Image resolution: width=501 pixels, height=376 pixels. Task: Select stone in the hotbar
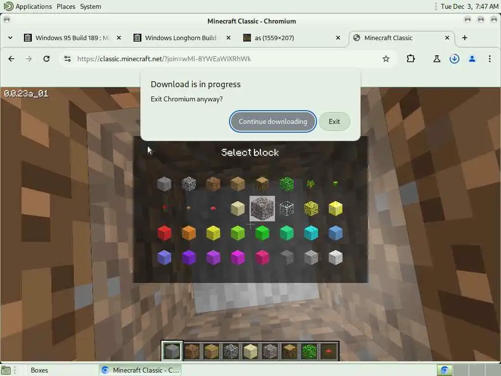coord(172,351)
